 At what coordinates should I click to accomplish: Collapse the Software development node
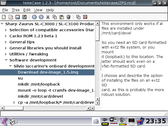tap(6, 60)
